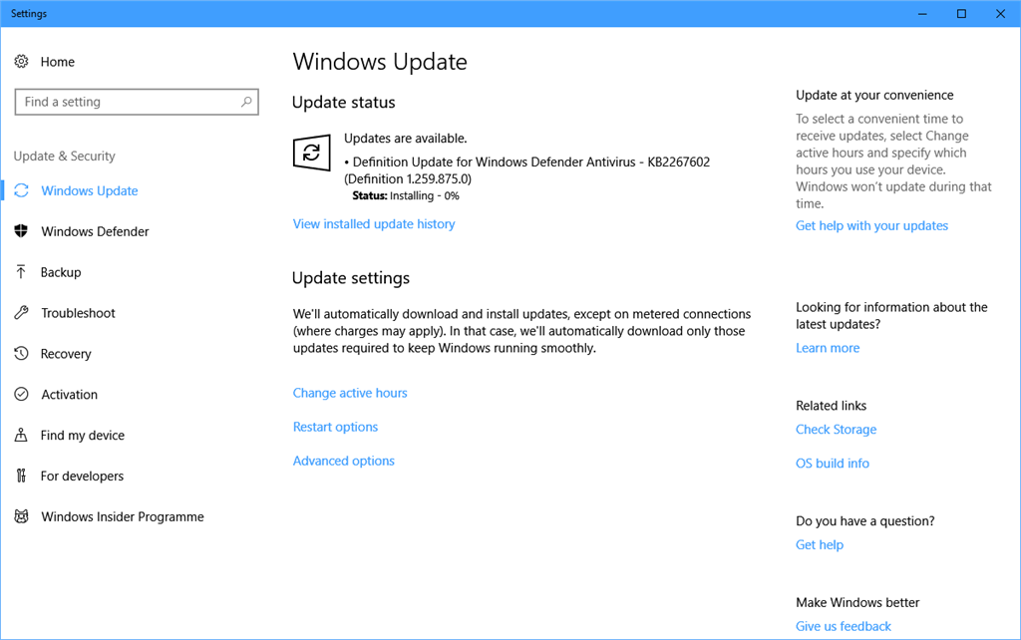Open Restart options link
This screenshot has height=640, width=1021.
(x=335, y=427)
